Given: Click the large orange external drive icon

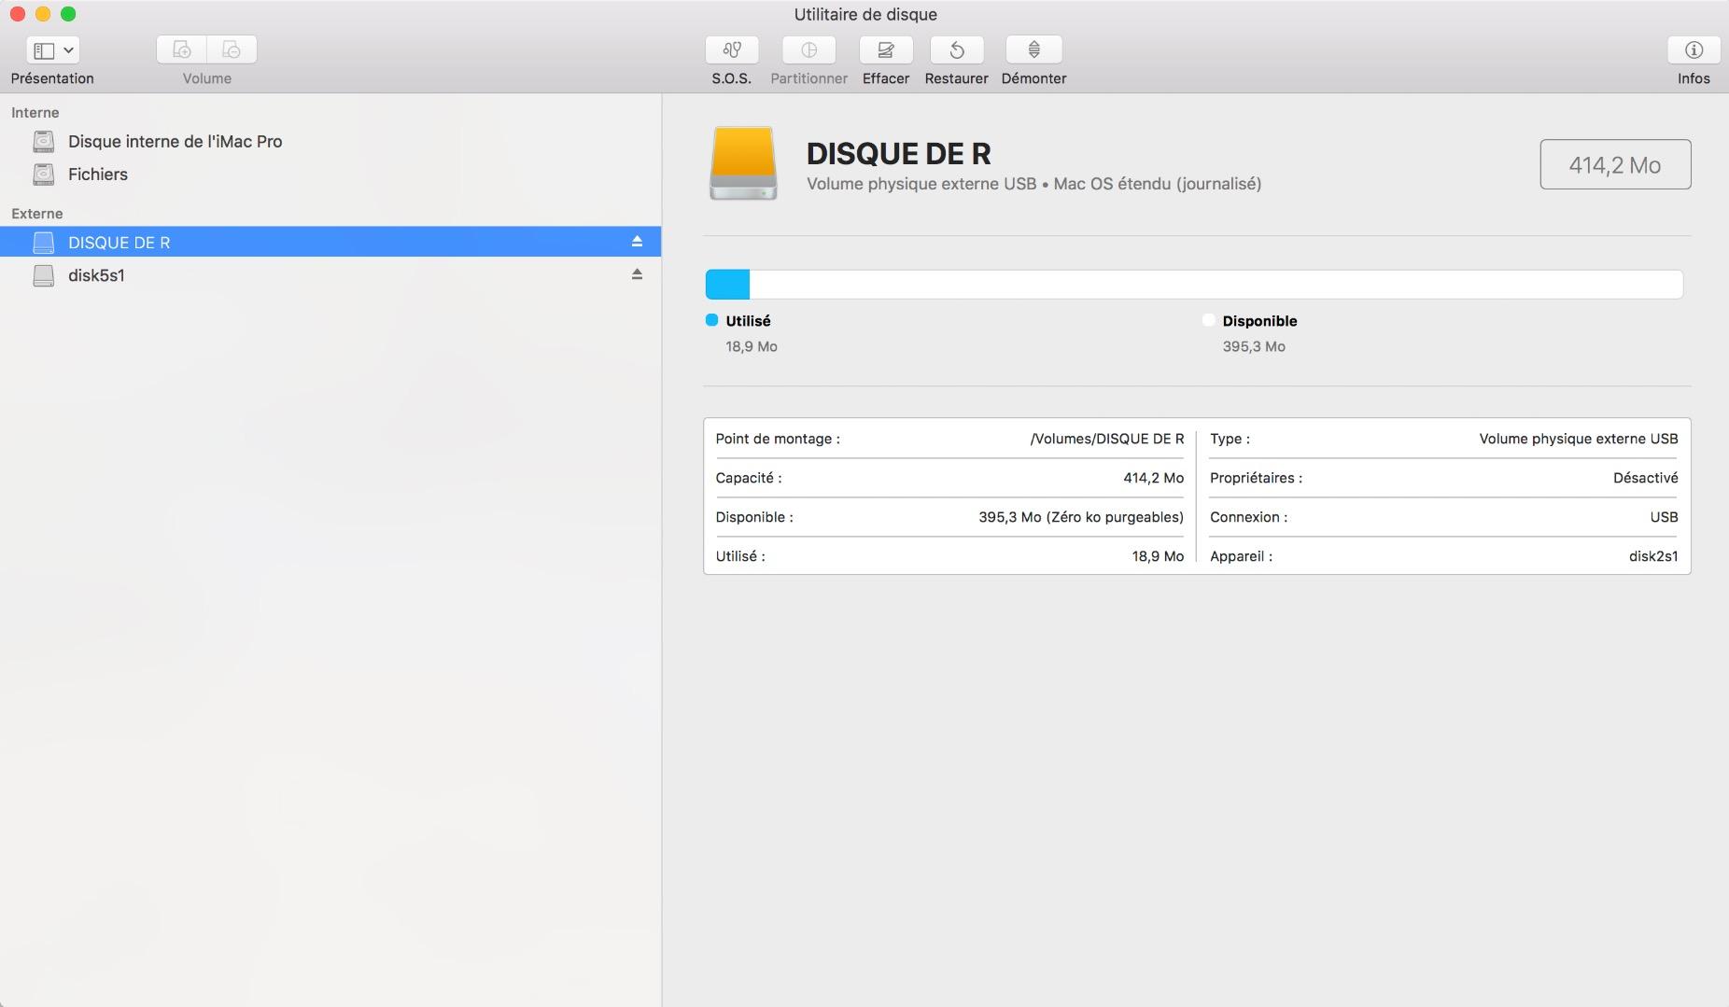Looking at the screenshot, I should pos(743,164).
